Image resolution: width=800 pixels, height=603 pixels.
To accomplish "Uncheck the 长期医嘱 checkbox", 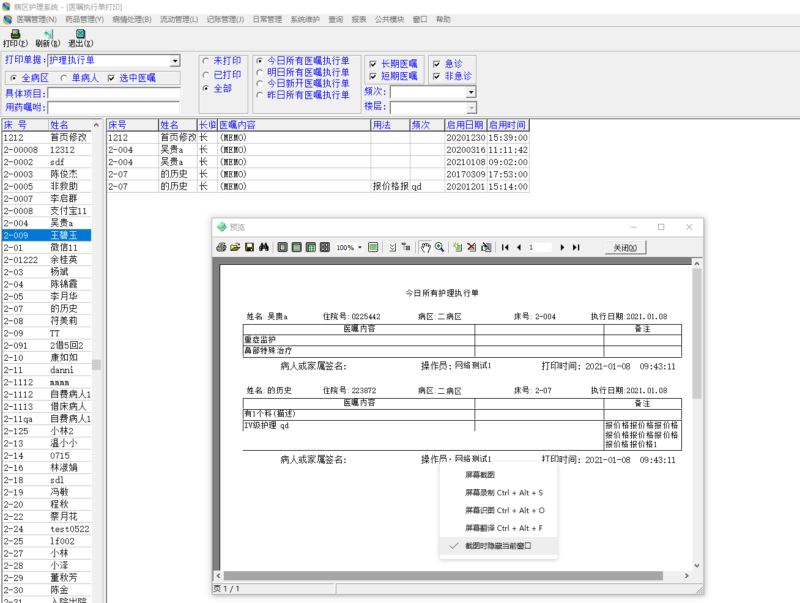I will coord(373,64).
